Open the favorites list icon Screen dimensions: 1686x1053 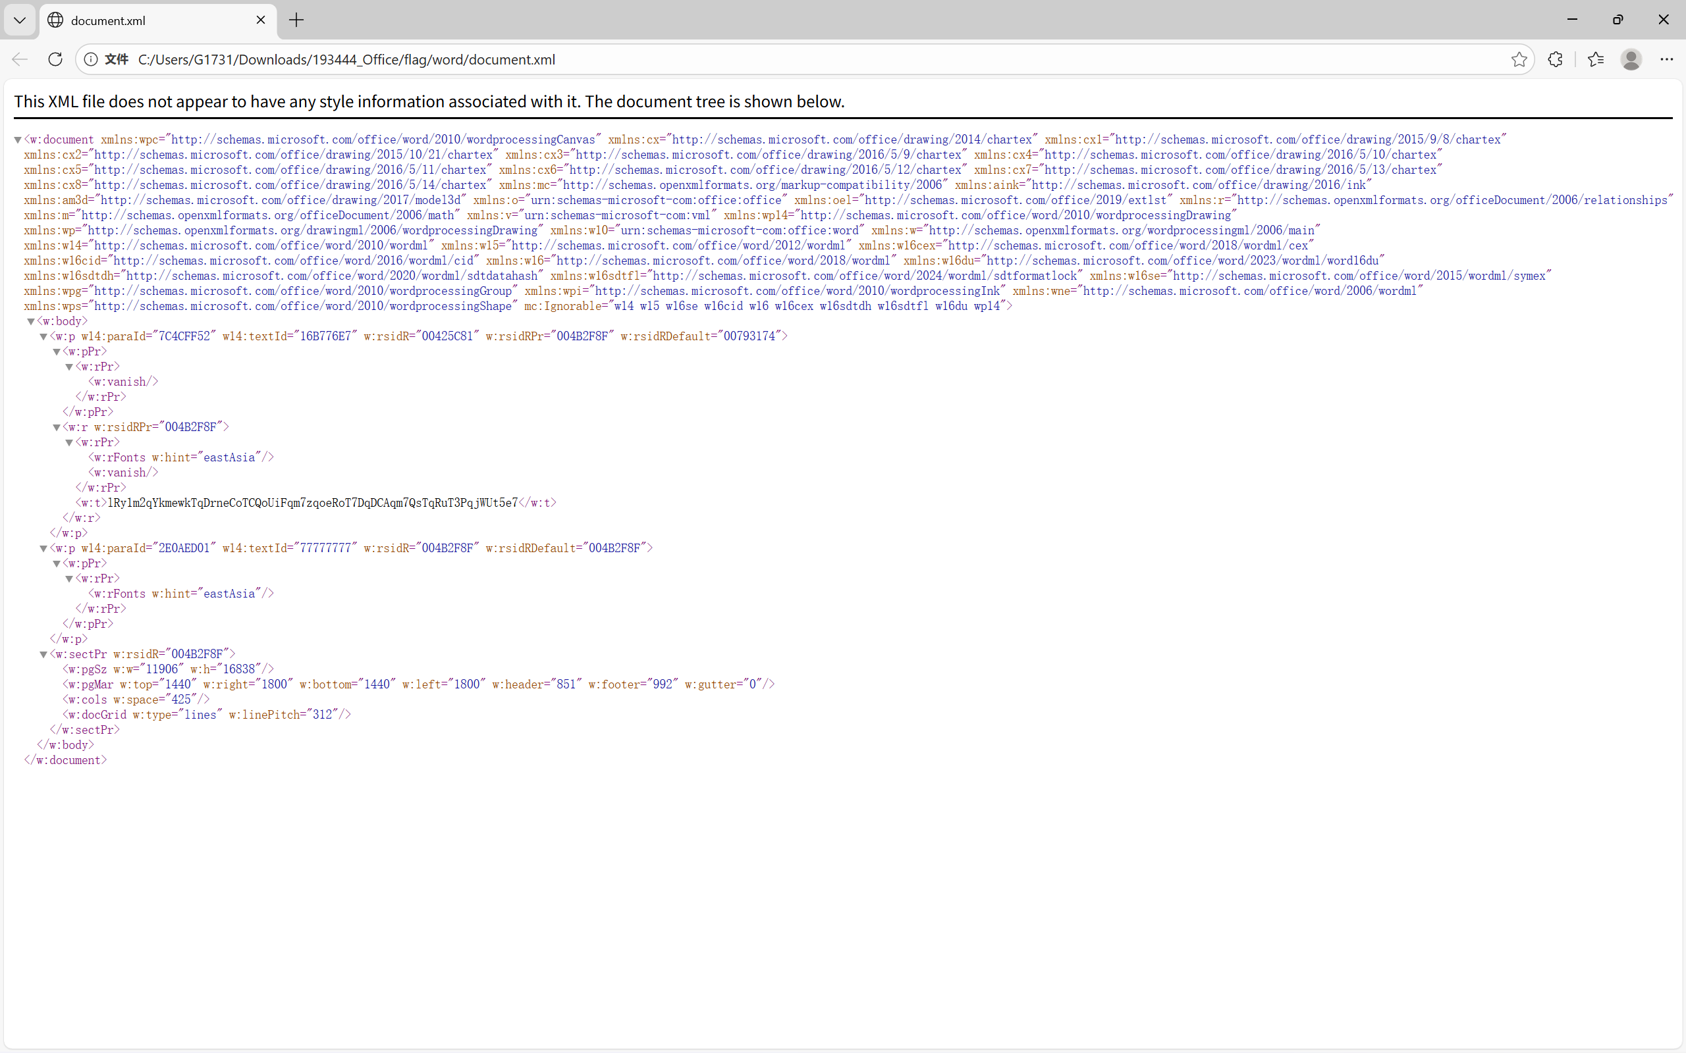[x=1595, y=59]
